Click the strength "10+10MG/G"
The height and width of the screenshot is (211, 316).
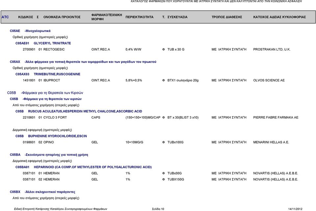134,142
